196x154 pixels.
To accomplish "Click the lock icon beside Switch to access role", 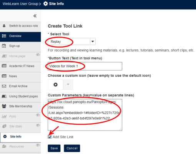I will click(x=4, y=26).
